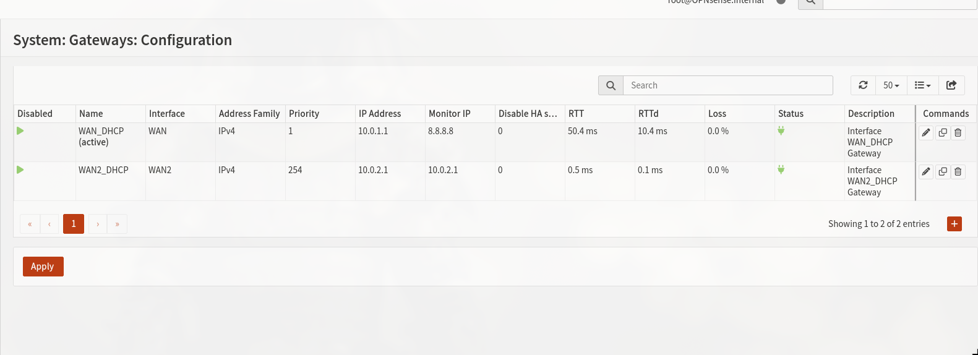The width and height of the screenshot is (978, 355).
Task: Delete the WAN_DHCP gateway with trash icon
Action: click(x=958, y=132)
